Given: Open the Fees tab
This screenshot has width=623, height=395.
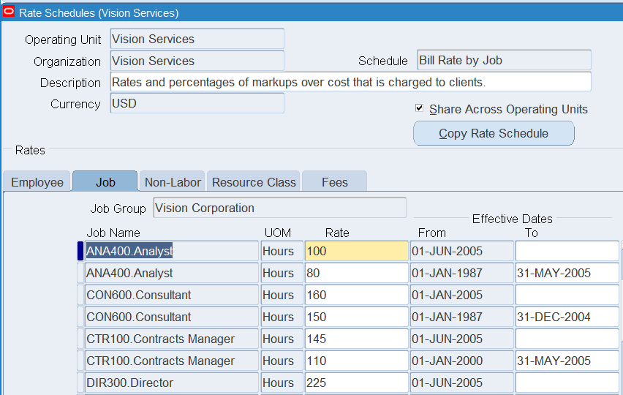Looking at the screenshot, I should [335, 182].
